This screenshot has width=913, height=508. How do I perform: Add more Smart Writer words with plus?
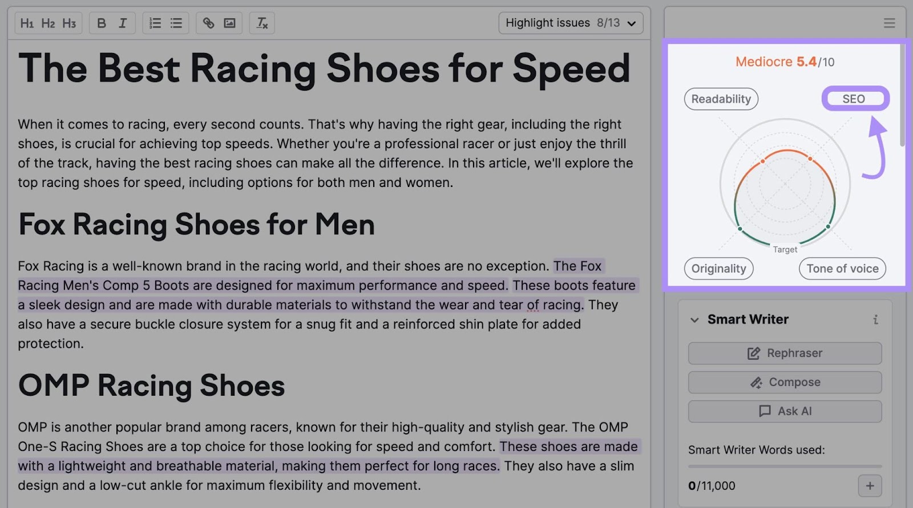click(870, 486)
